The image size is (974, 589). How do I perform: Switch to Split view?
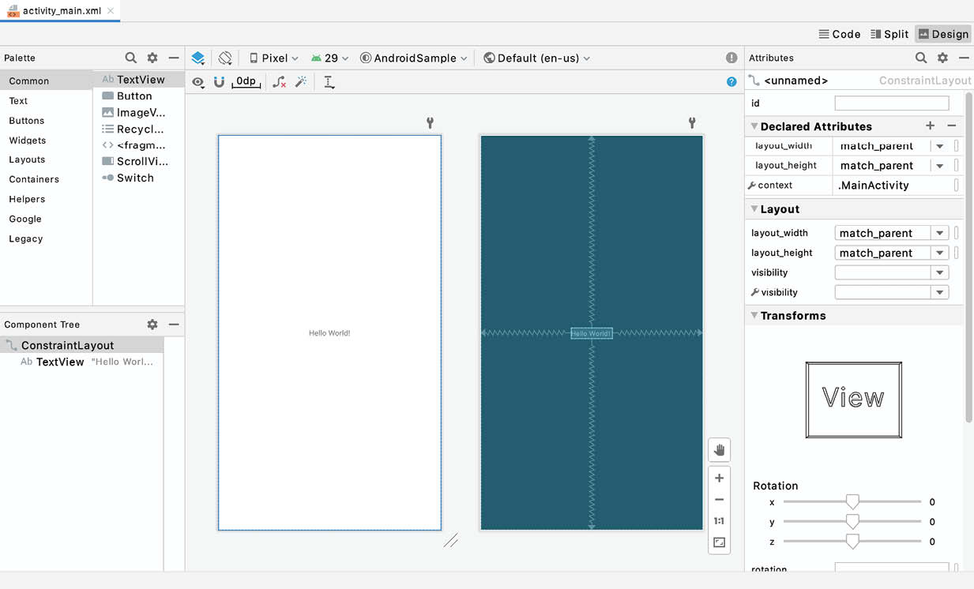coord(889,34)
